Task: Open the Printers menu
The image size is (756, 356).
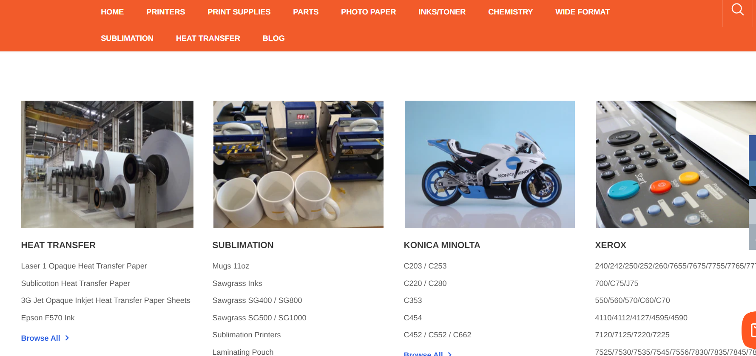Action: coord(165,12)
